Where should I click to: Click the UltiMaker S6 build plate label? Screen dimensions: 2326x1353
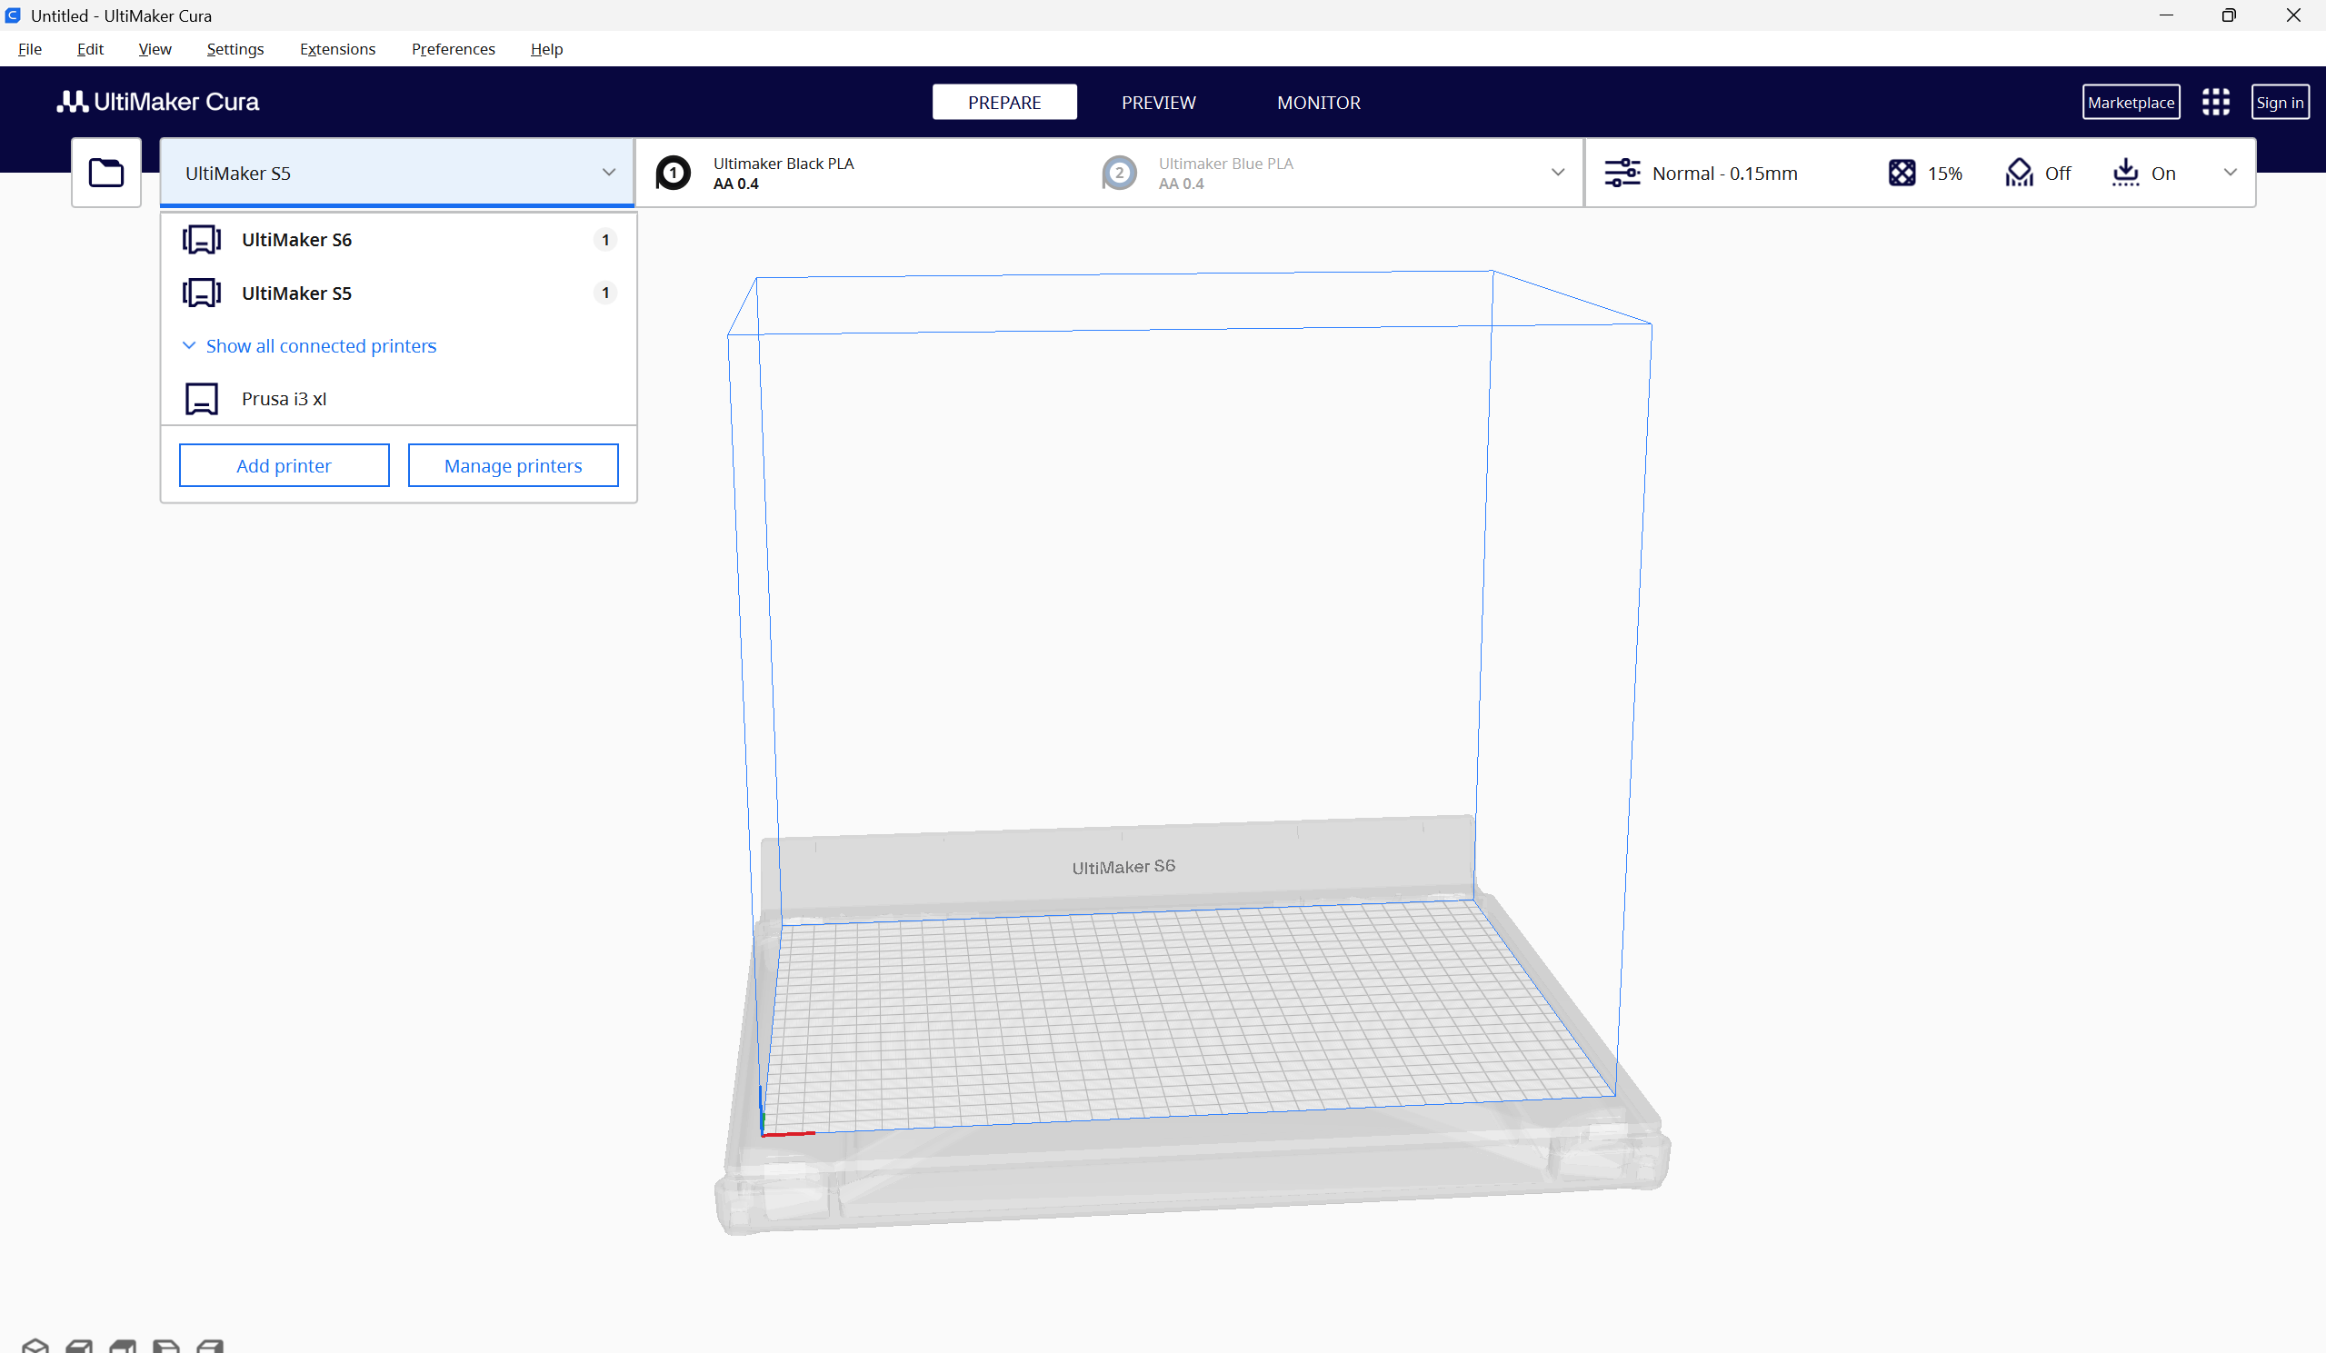pyautogui.click(x=1123, y=867)
